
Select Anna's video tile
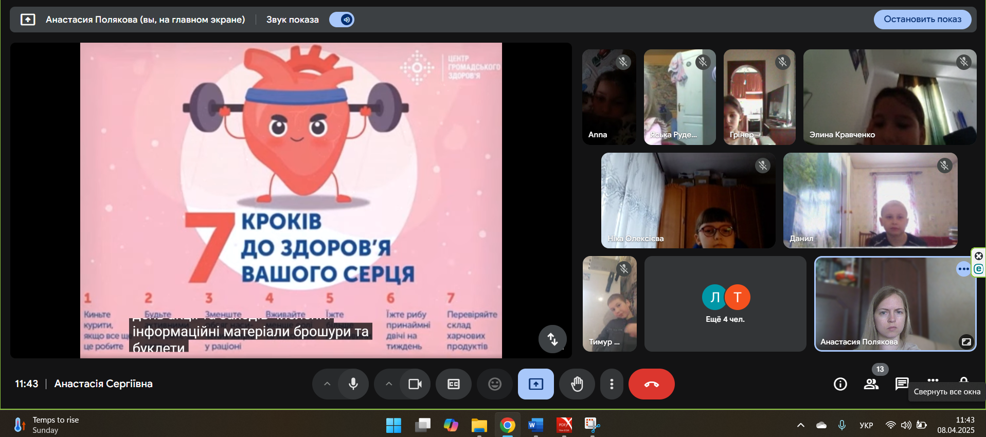click(609, 97)
